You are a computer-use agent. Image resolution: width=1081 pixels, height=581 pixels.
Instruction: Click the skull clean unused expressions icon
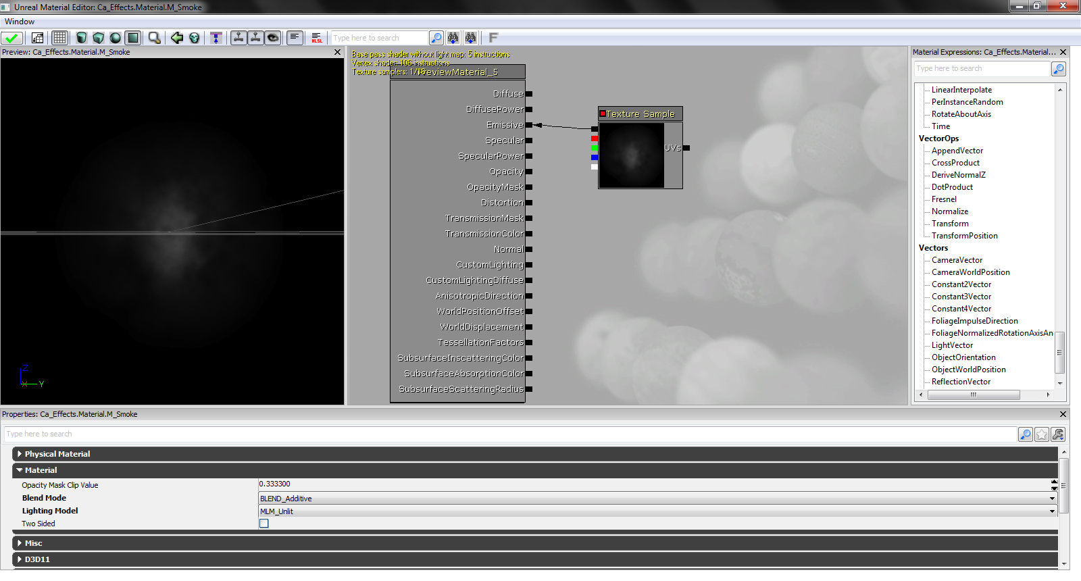pyautogui.click(x=195, y=38)
